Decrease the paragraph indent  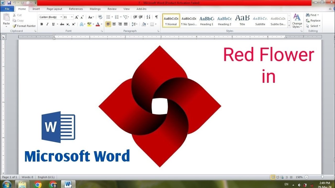click(x=135, y=17)
